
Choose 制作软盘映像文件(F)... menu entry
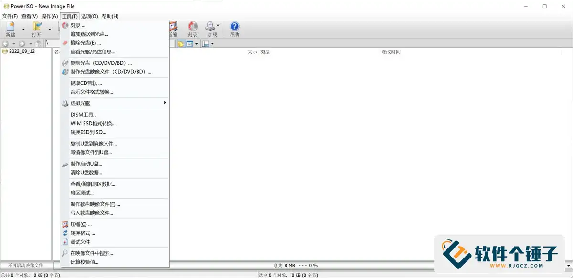pos(115,204)
